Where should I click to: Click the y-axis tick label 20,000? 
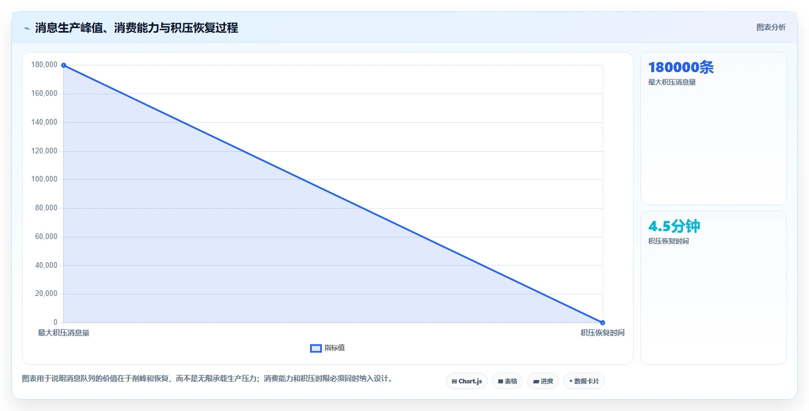46,294
